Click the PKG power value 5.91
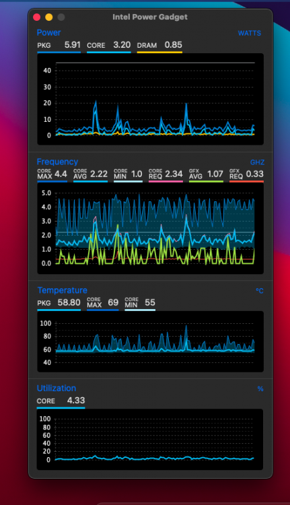The image size is (290, 505). coord(73,44)
